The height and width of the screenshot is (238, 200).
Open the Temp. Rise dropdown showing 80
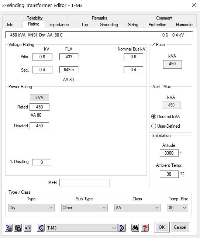coord(178,208)
